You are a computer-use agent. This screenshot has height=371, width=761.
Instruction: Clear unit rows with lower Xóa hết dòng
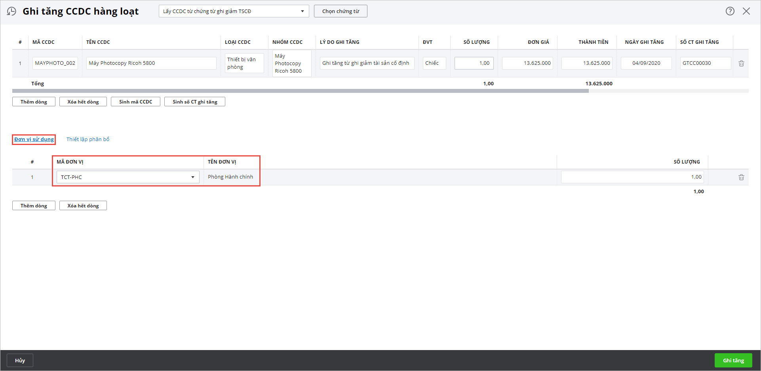point(83,205)
